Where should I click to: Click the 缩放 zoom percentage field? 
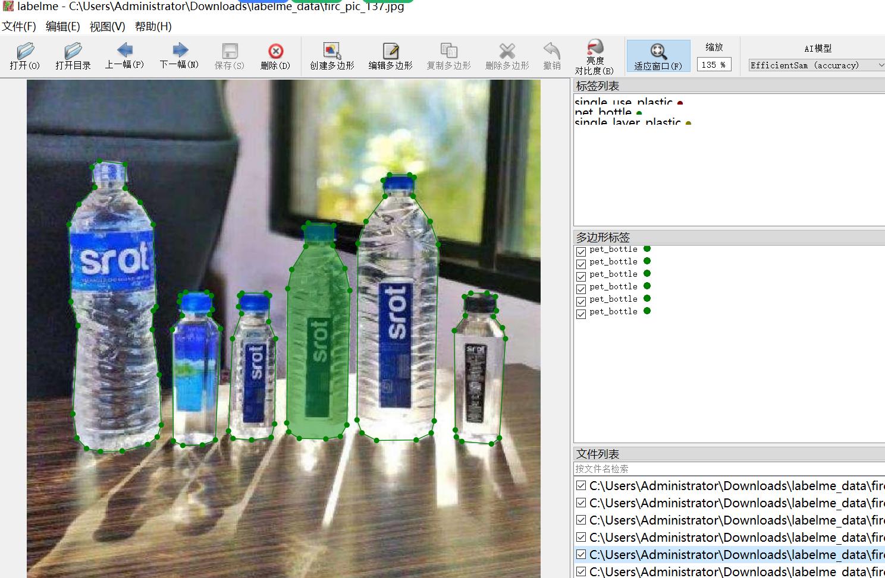coord(714,65)
